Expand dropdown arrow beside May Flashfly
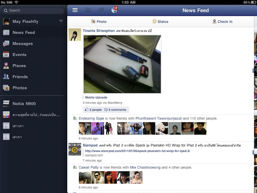This screenshot has width=257, height=193. click(x=61, y=21)
